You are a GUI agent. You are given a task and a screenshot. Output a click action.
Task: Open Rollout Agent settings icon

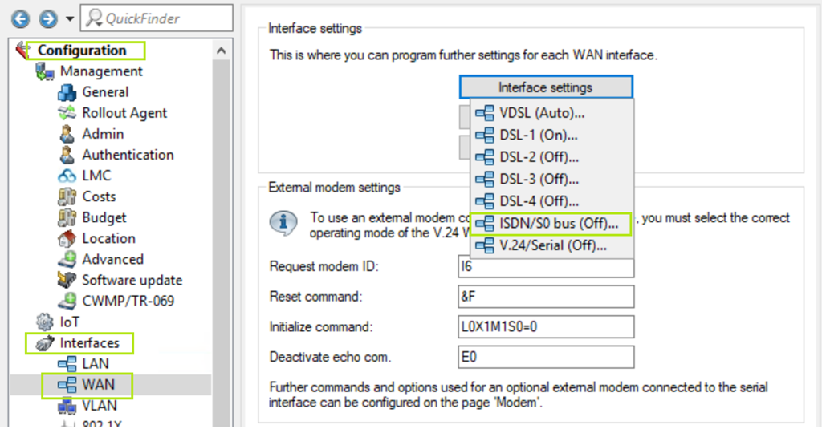[67, 113]
